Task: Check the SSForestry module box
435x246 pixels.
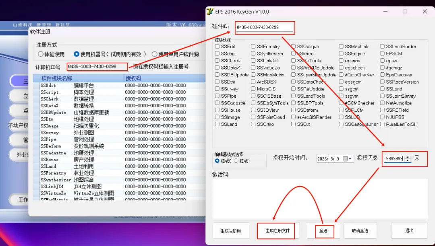Action: coord(253,47)
